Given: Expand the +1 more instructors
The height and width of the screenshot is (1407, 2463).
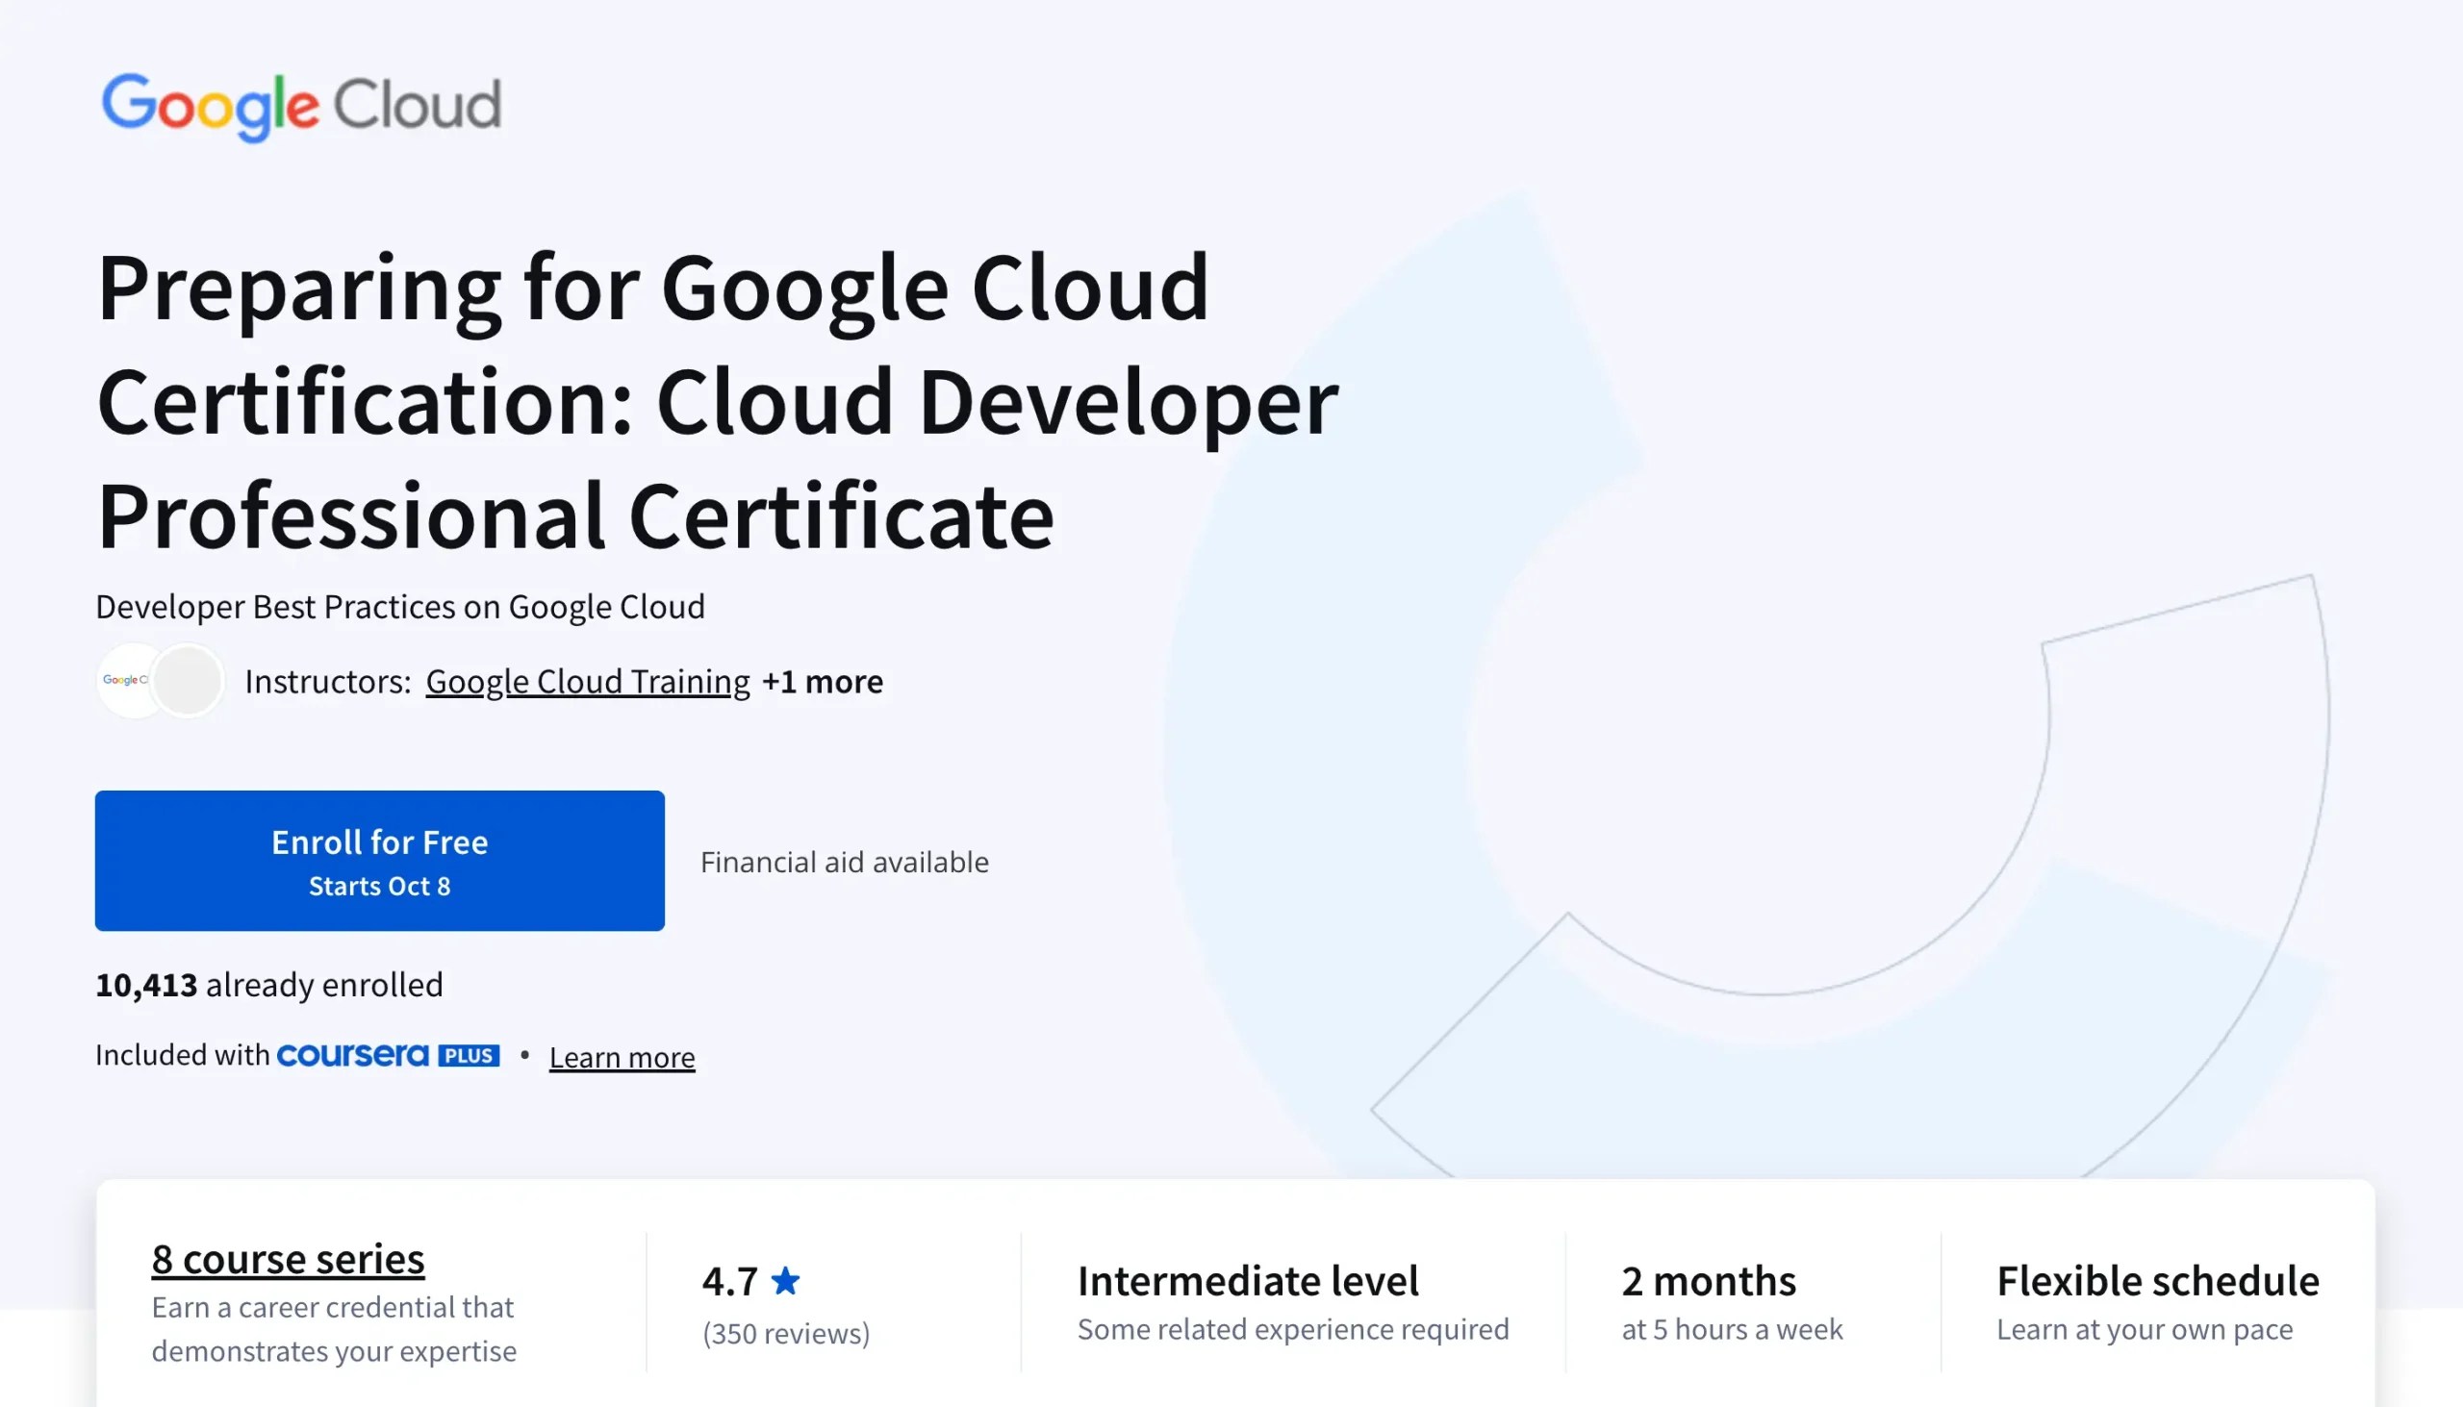Looking at the screenshot, I should click(822, 682).
